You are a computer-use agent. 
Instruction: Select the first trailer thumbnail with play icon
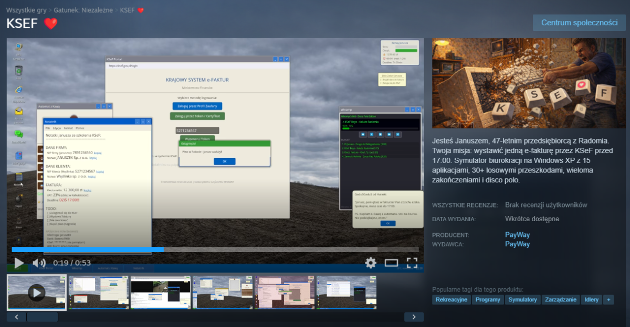37,292
